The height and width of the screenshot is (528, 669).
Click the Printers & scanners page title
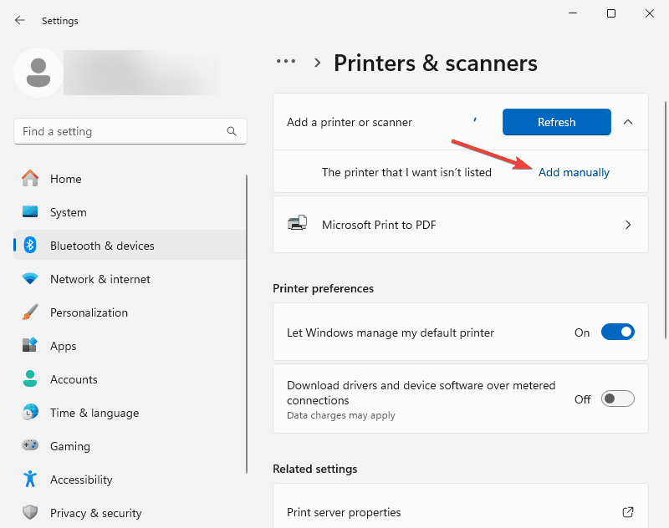(x=436, y=63)
